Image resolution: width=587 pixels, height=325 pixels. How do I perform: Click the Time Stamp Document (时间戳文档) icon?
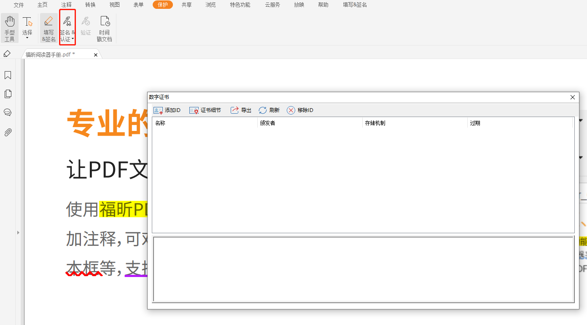click(104, 28)
